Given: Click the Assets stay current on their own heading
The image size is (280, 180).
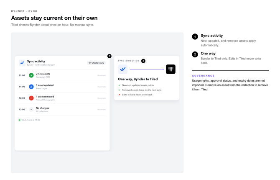Looking at the screenshot, I should click(x=54, y=18).
